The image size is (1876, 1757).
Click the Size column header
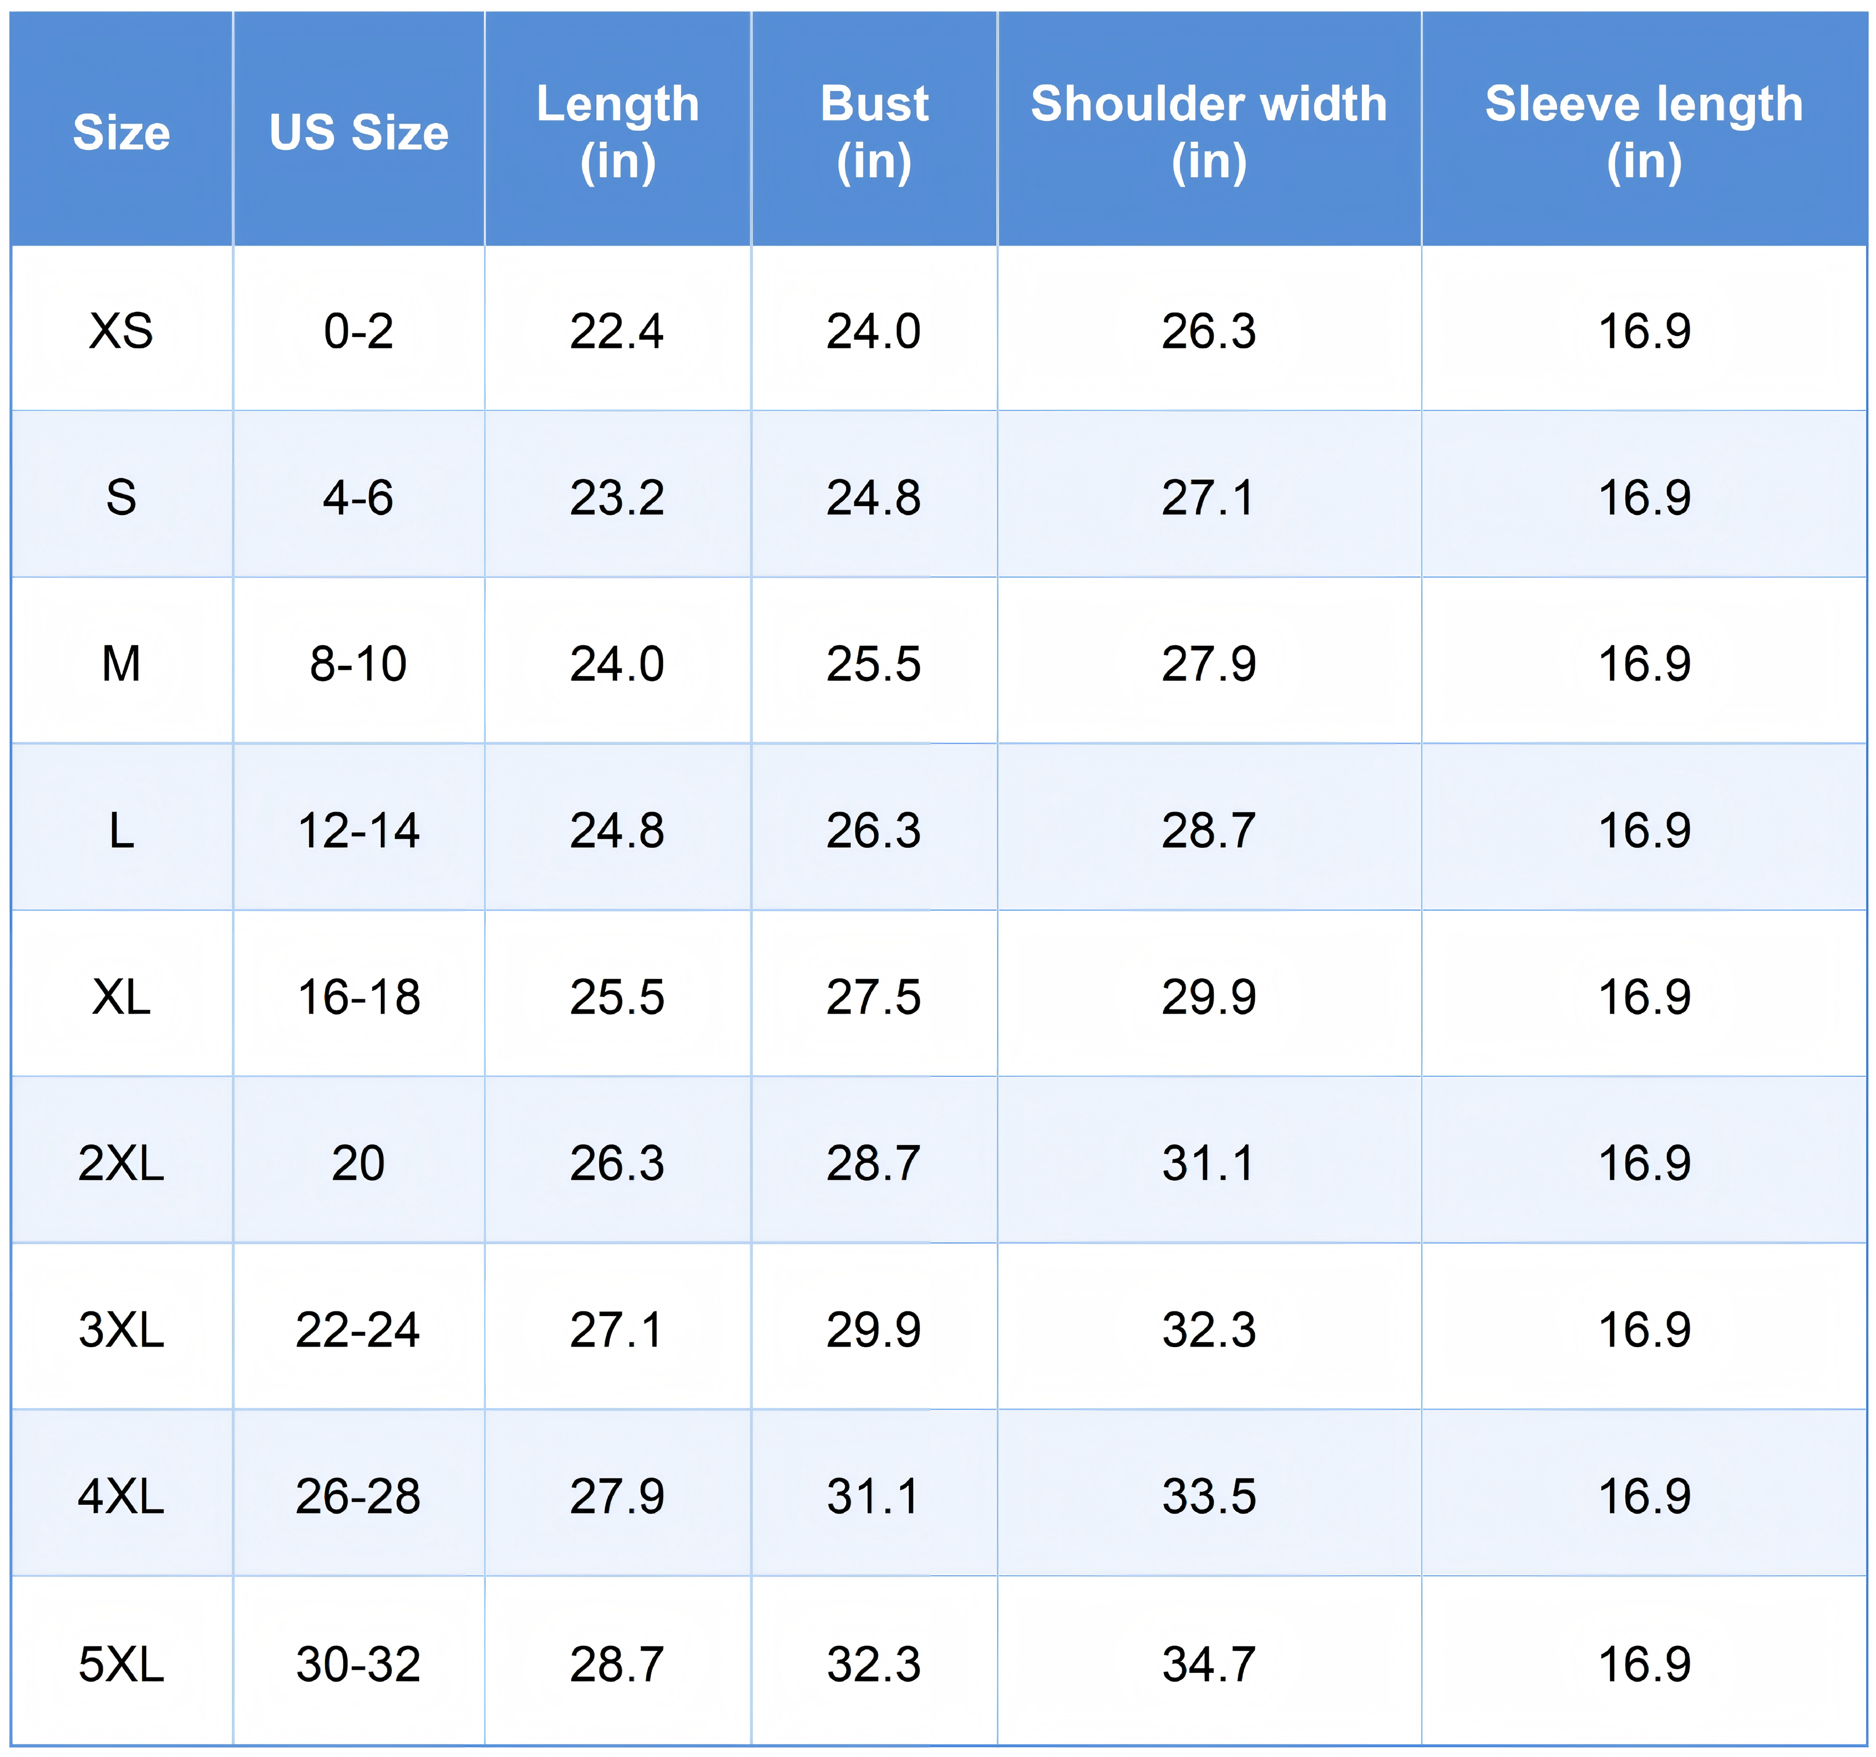(x=122, y=132)
